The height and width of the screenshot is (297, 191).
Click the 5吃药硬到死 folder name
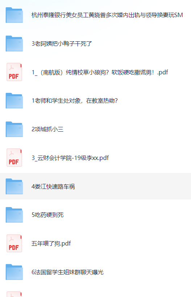tap(47, 215)
